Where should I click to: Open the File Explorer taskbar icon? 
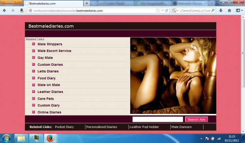pyautogui.click(x=21, y=138)
